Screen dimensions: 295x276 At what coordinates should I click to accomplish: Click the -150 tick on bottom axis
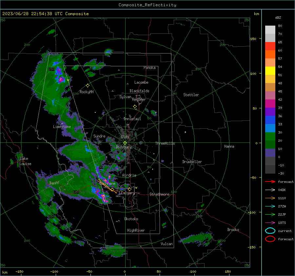click(x=19, y=271)
